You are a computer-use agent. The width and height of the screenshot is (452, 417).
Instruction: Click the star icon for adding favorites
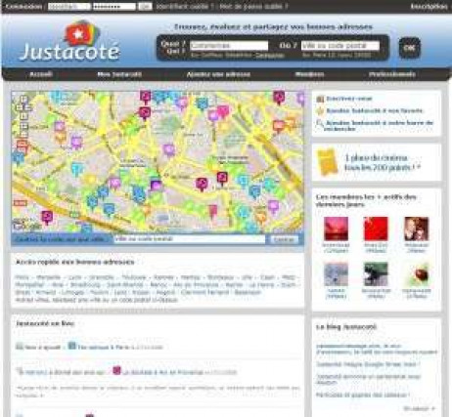(x=320, y=111)
